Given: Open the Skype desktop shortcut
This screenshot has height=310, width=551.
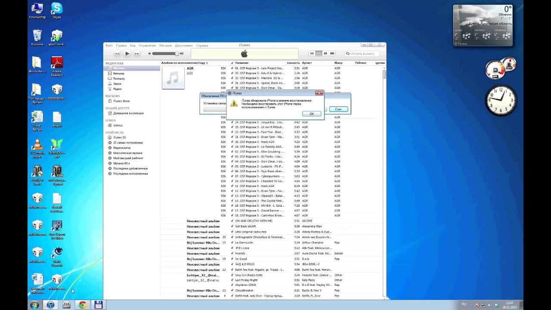Looking at the screenshot, I should coord(56,11).
